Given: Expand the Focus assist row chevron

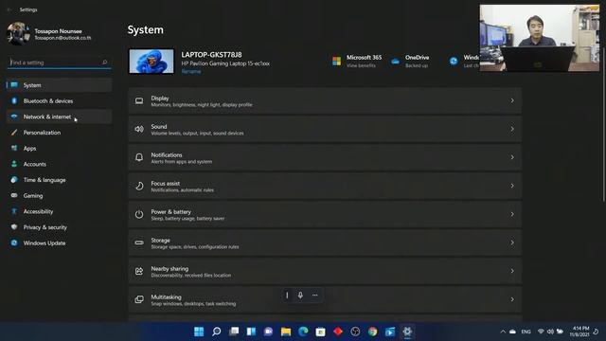Looking at the screenshot, I should pos(512,186).
